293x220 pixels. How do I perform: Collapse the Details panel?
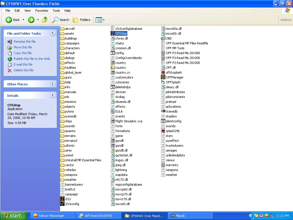[53, 95]
